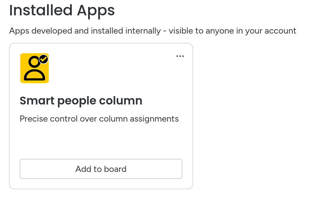315x202 pixels.
Task: Click the person's head circle in the app logo
Action: point(34,62)
